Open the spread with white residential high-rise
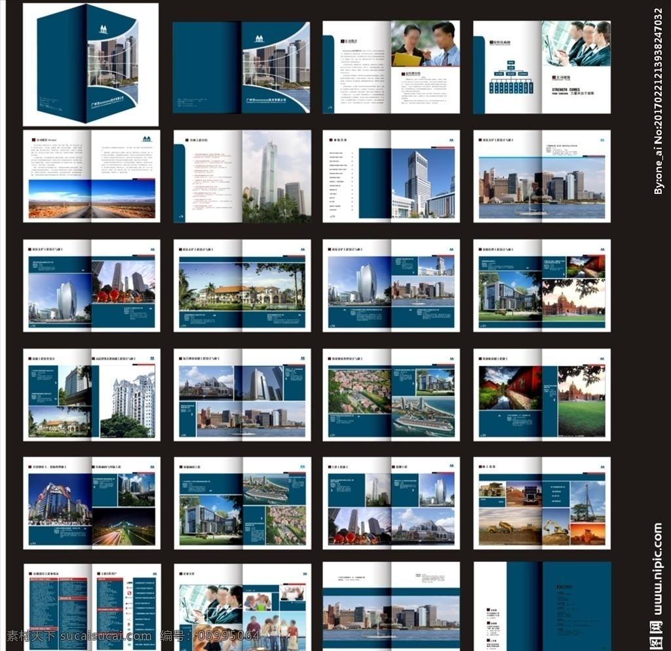 92,395
